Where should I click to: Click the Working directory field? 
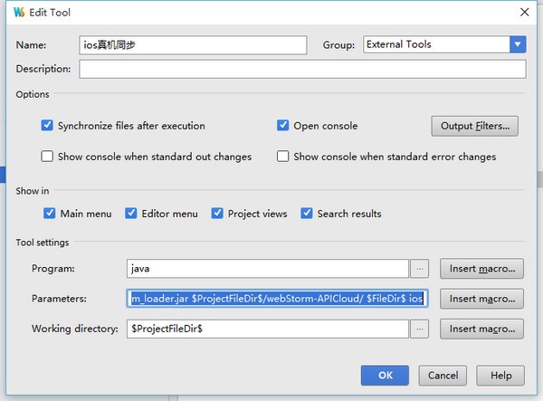click(268, 329)
